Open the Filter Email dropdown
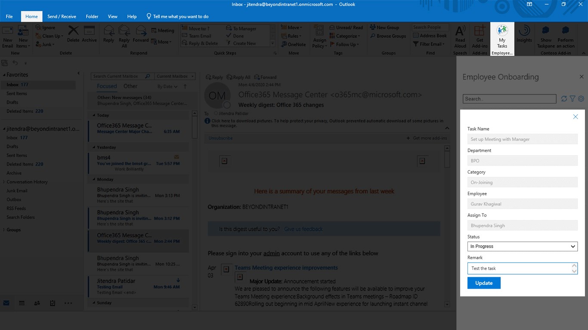This screenshot has width=588, height=330. point(429,44)
